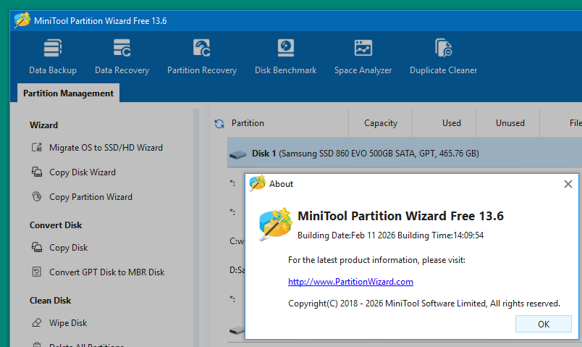The image size is (582, 347).
Task: Launch Data Recovery from the toolbar
Action: tap(122, 57)
